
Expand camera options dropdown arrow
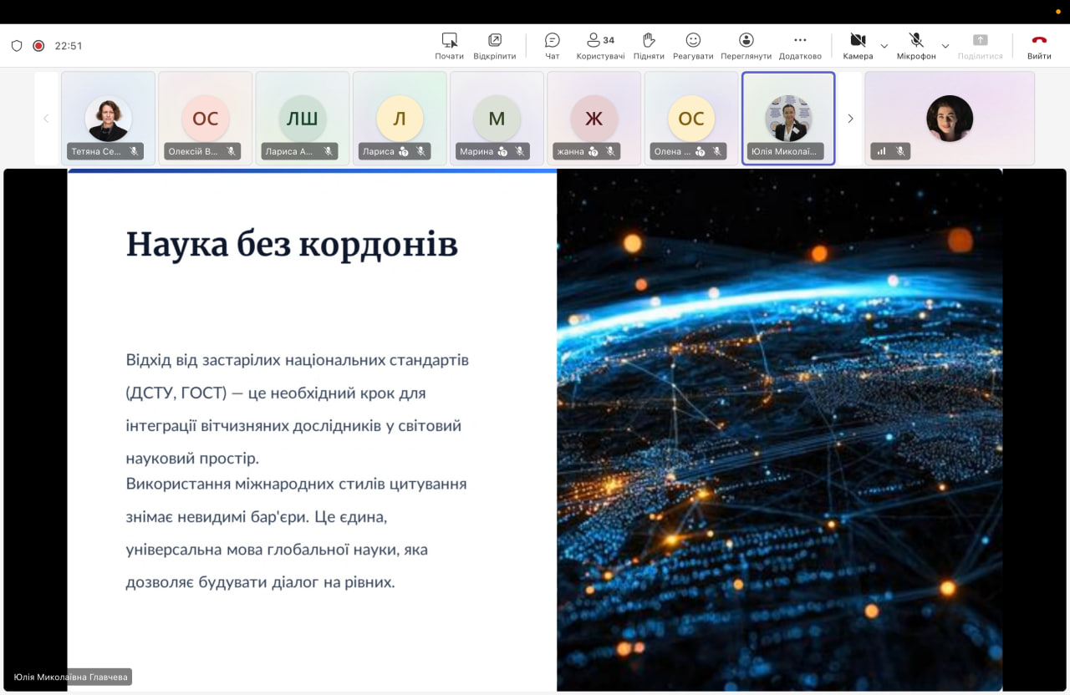884,46
